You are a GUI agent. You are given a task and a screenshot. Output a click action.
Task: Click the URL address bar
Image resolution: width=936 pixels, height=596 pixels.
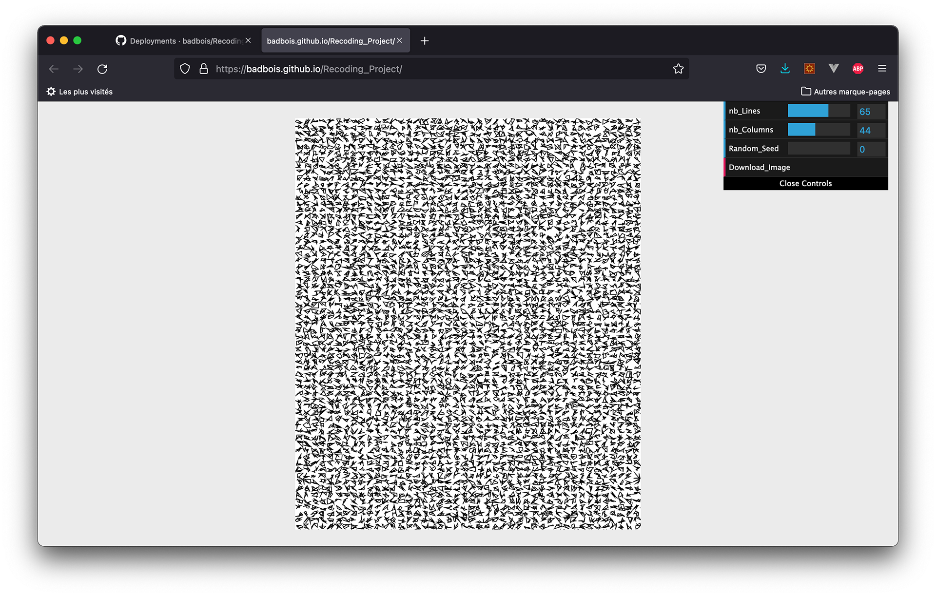[431, 69]
